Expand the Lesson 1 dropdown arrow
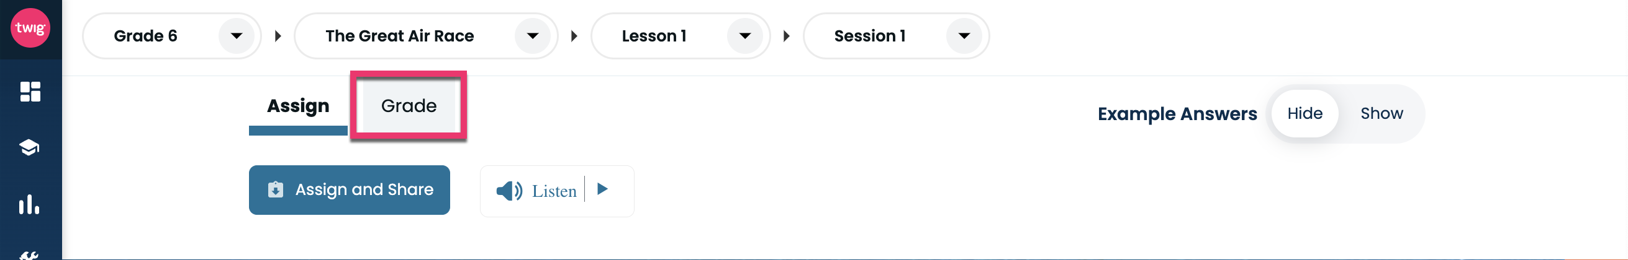 [745, 36]
